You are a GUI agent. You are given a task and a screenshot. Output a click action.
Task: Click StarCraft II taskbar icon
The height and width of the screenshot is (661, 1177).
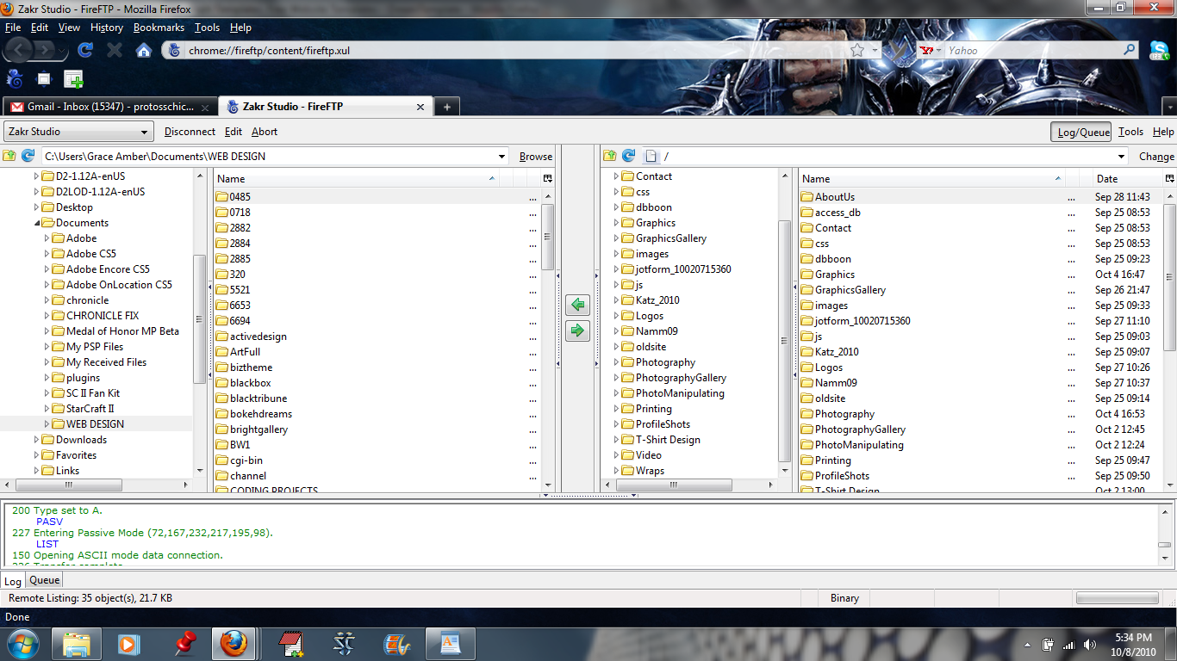(x=344, y=643)
